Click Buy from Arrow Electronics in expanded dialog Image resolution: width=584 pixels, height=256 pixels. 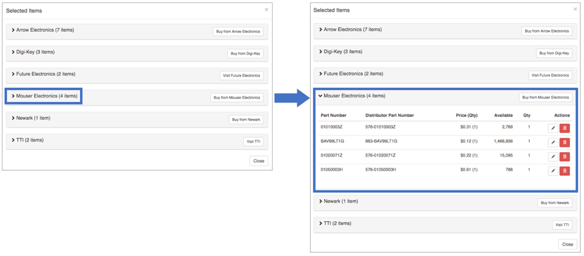(x=546, y=31)
